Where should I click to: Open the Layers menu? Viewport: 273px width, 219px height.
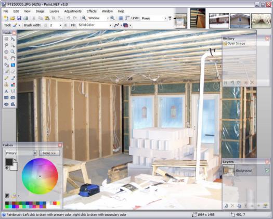pos(54,11)
